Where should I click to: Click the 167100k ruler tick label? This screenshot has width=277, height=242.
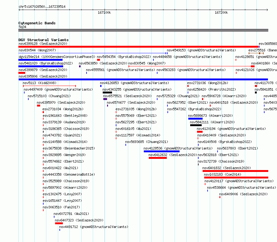(x=104, y=12)
